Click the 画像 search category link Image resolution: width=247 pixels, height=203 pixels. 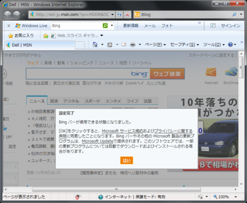(48, 63)
